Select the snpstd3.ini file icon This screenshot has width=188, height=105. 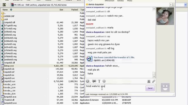(x=3, y=75)
